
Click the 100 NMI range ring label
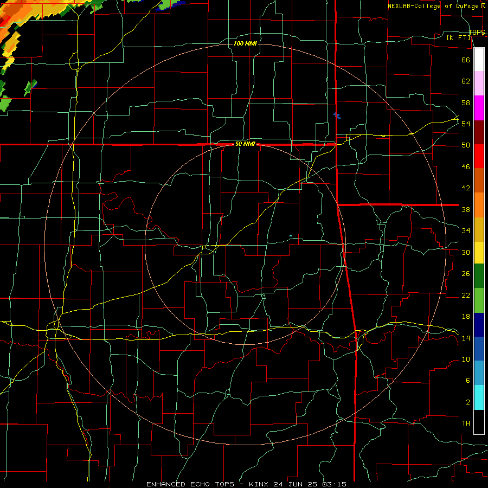[x=245, y=43]
